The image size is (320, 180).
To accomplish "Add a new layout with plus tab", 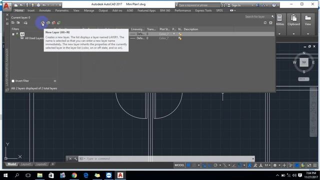I will [52, 164].
